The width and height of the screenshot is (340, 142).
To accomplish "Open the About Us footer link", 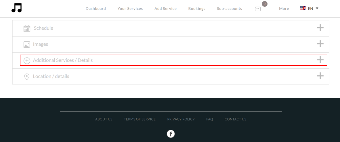I will (104, 119).
